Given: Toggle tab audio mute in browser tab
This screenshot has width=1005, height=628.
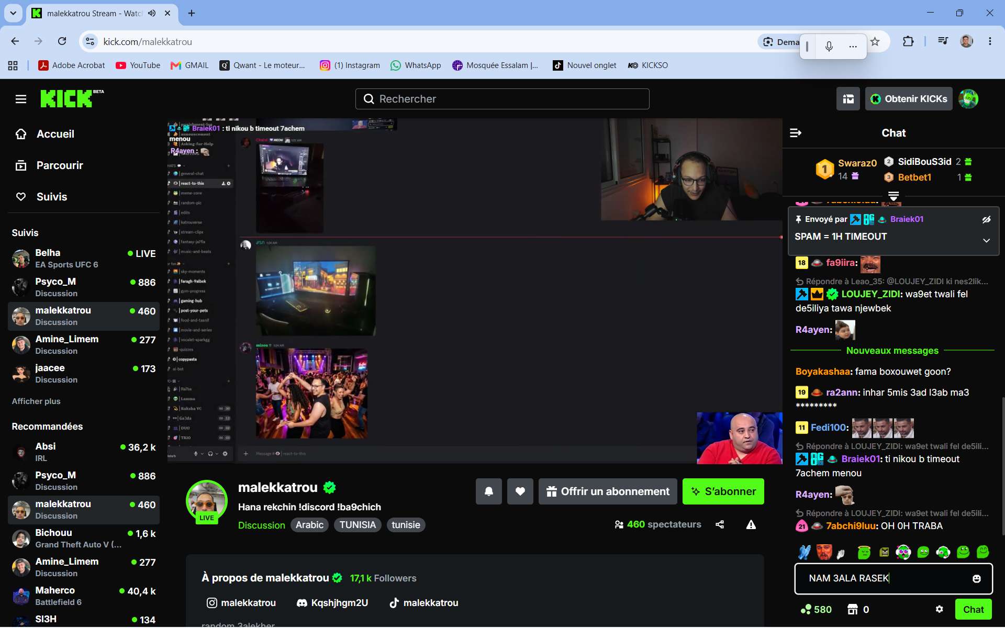Looking at the screenshot, I should pos(152,13).
